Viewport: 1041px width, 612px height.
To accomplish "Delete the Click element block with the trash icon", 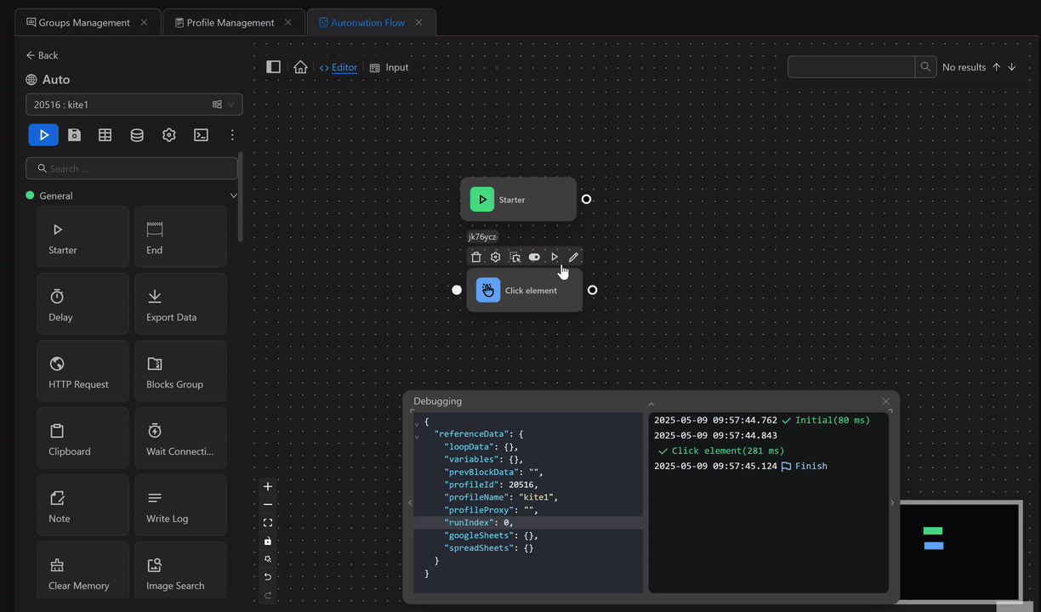I will click(x=476, y=257).
